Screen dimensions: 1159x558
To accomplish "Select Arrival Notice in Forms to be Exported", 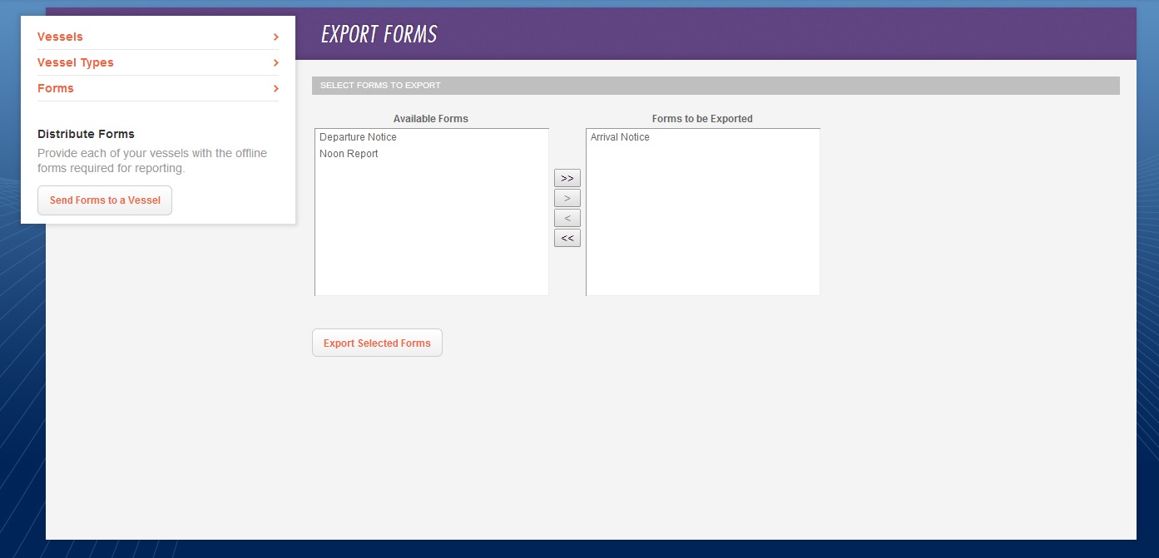I will coord(620,136).
